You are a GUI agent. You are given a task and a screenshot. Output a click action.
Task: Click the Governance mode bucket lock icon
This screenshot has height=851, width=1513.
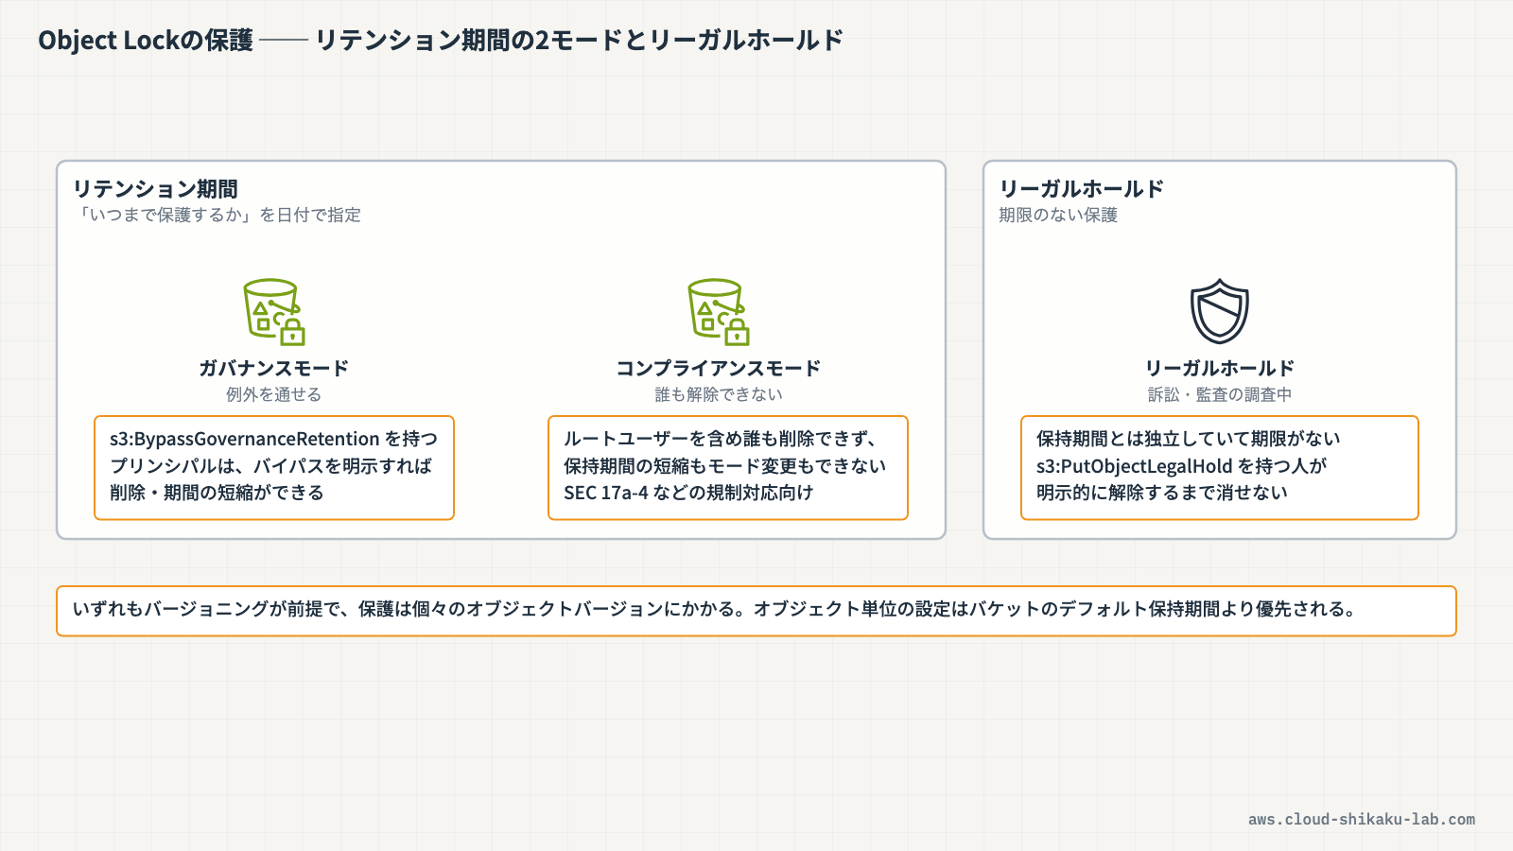coord(274,312)
